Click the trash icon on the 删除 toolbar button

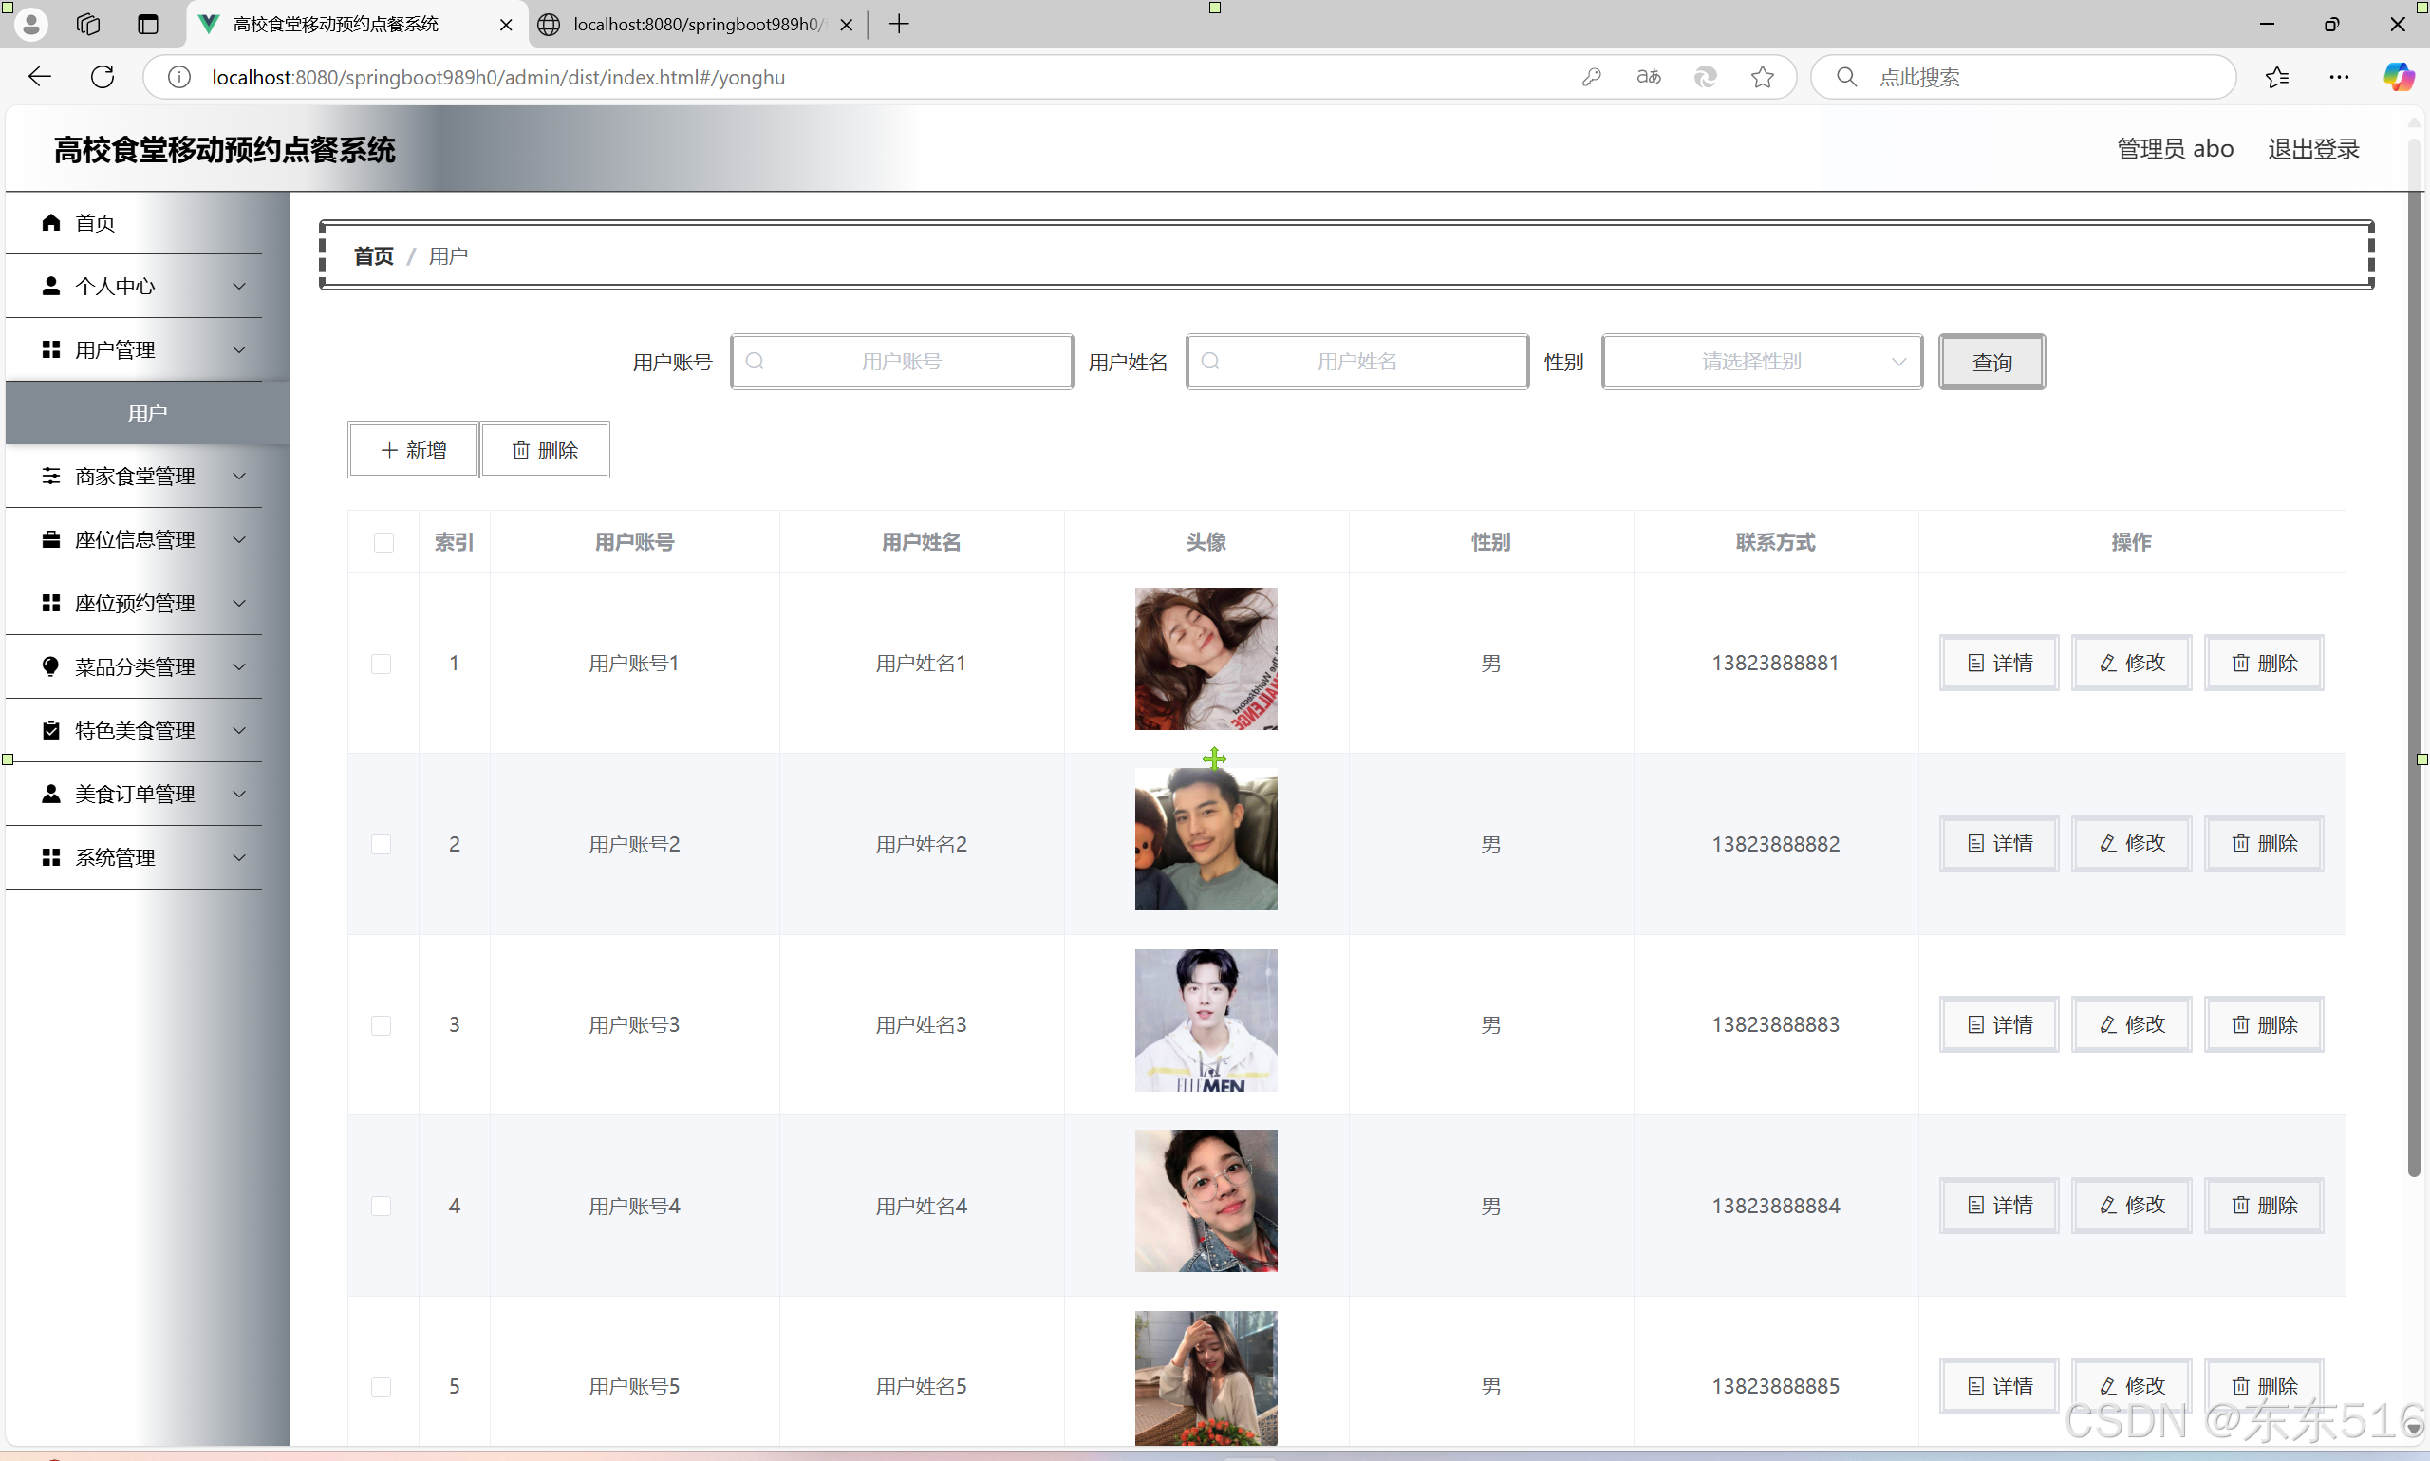point(520,450)
